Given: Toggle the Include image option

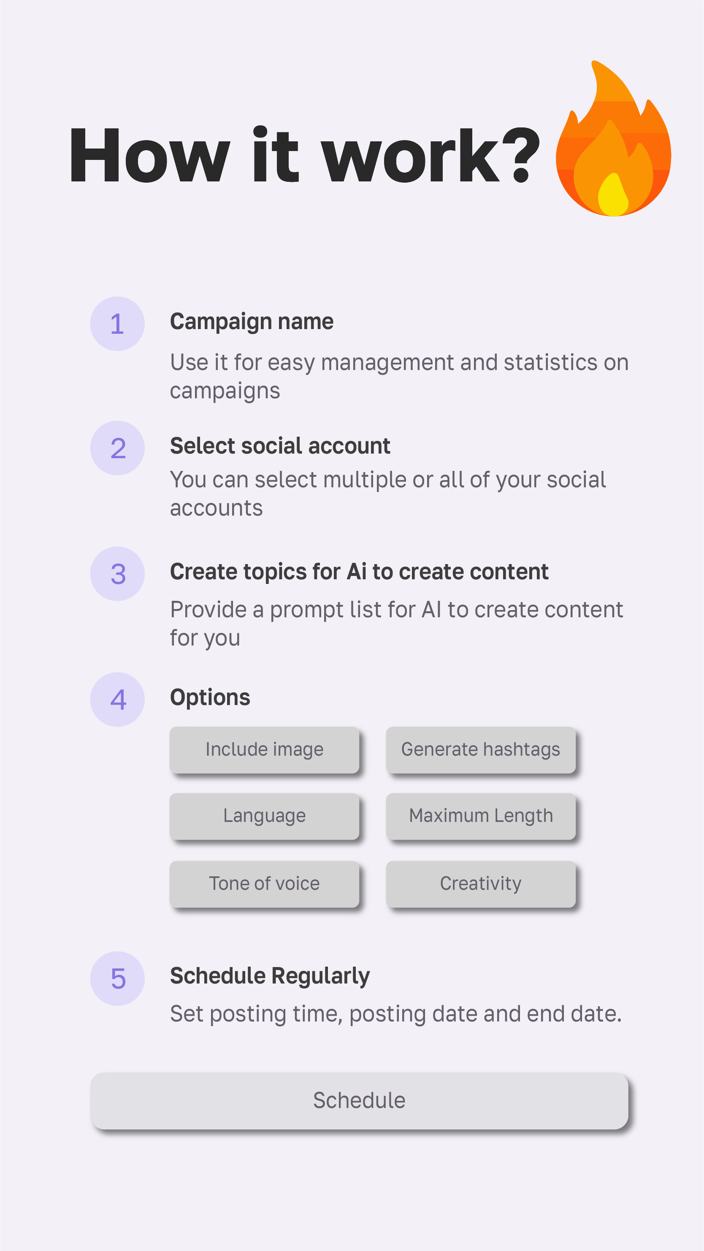Looking at the screenshot, I should pos(264,750).
